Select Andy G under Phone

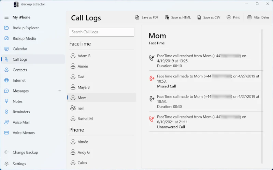(x=102, y=152)
